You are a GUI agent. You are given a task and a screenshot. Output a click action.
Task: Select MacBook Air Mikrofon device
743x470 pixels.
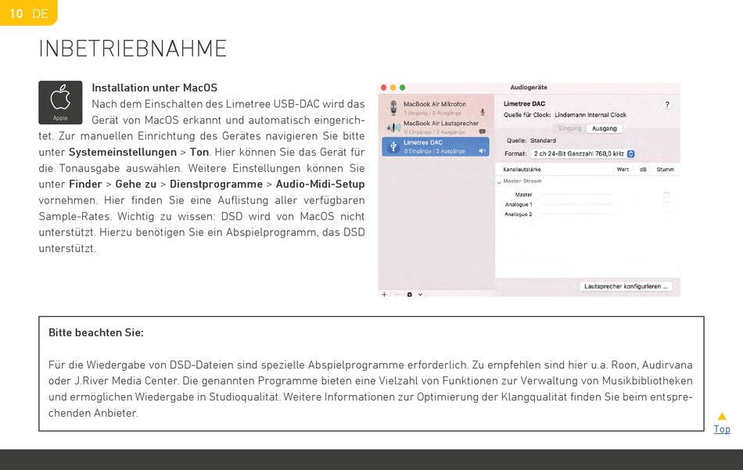coord(436,108)
